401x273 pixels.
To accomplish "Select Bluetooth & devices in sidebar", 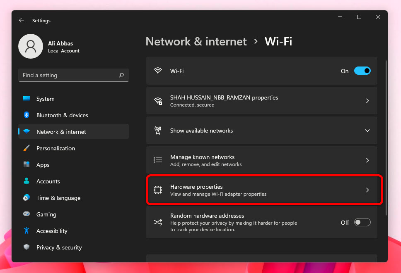I will click(x=74, y=115).
